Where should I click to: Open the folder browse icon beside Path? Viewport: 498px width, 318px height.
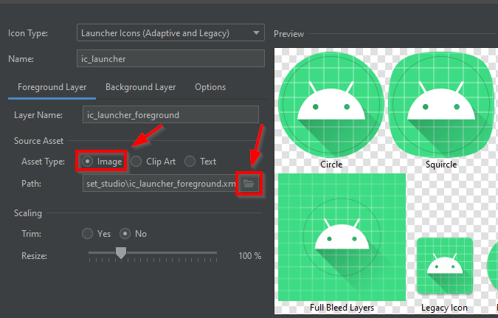coord(249,183)
